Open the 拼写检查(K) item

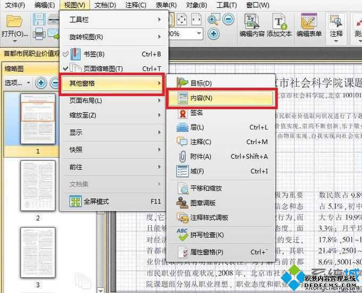coord(221,235)
